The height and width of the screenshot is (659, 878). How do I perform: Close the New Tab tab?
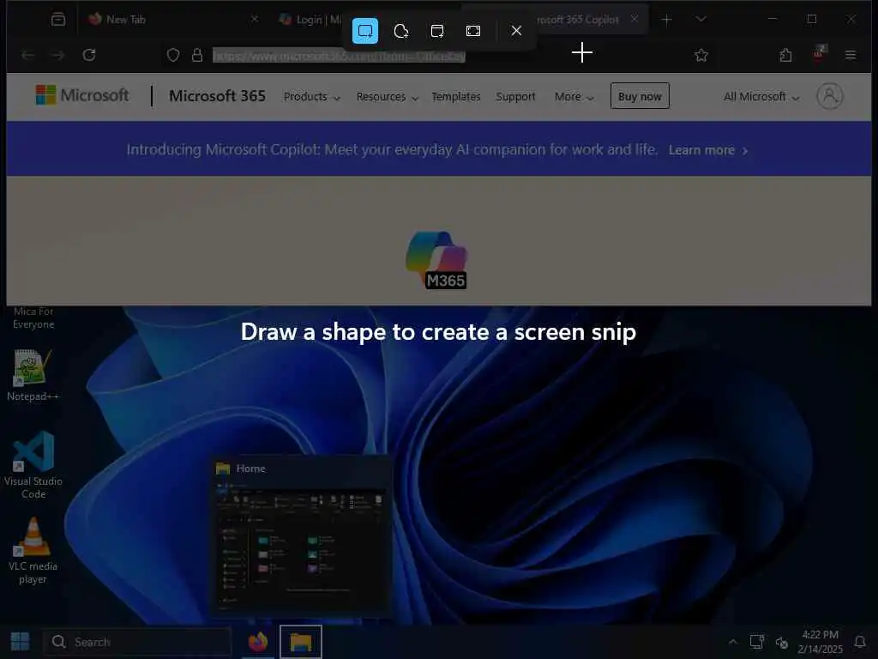pos(255,19)
